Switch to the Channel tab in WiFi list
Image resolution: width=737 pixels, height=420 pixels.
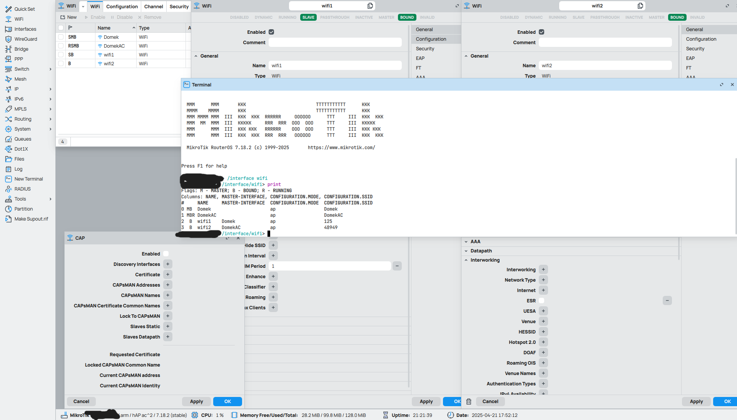pos(154,7)
